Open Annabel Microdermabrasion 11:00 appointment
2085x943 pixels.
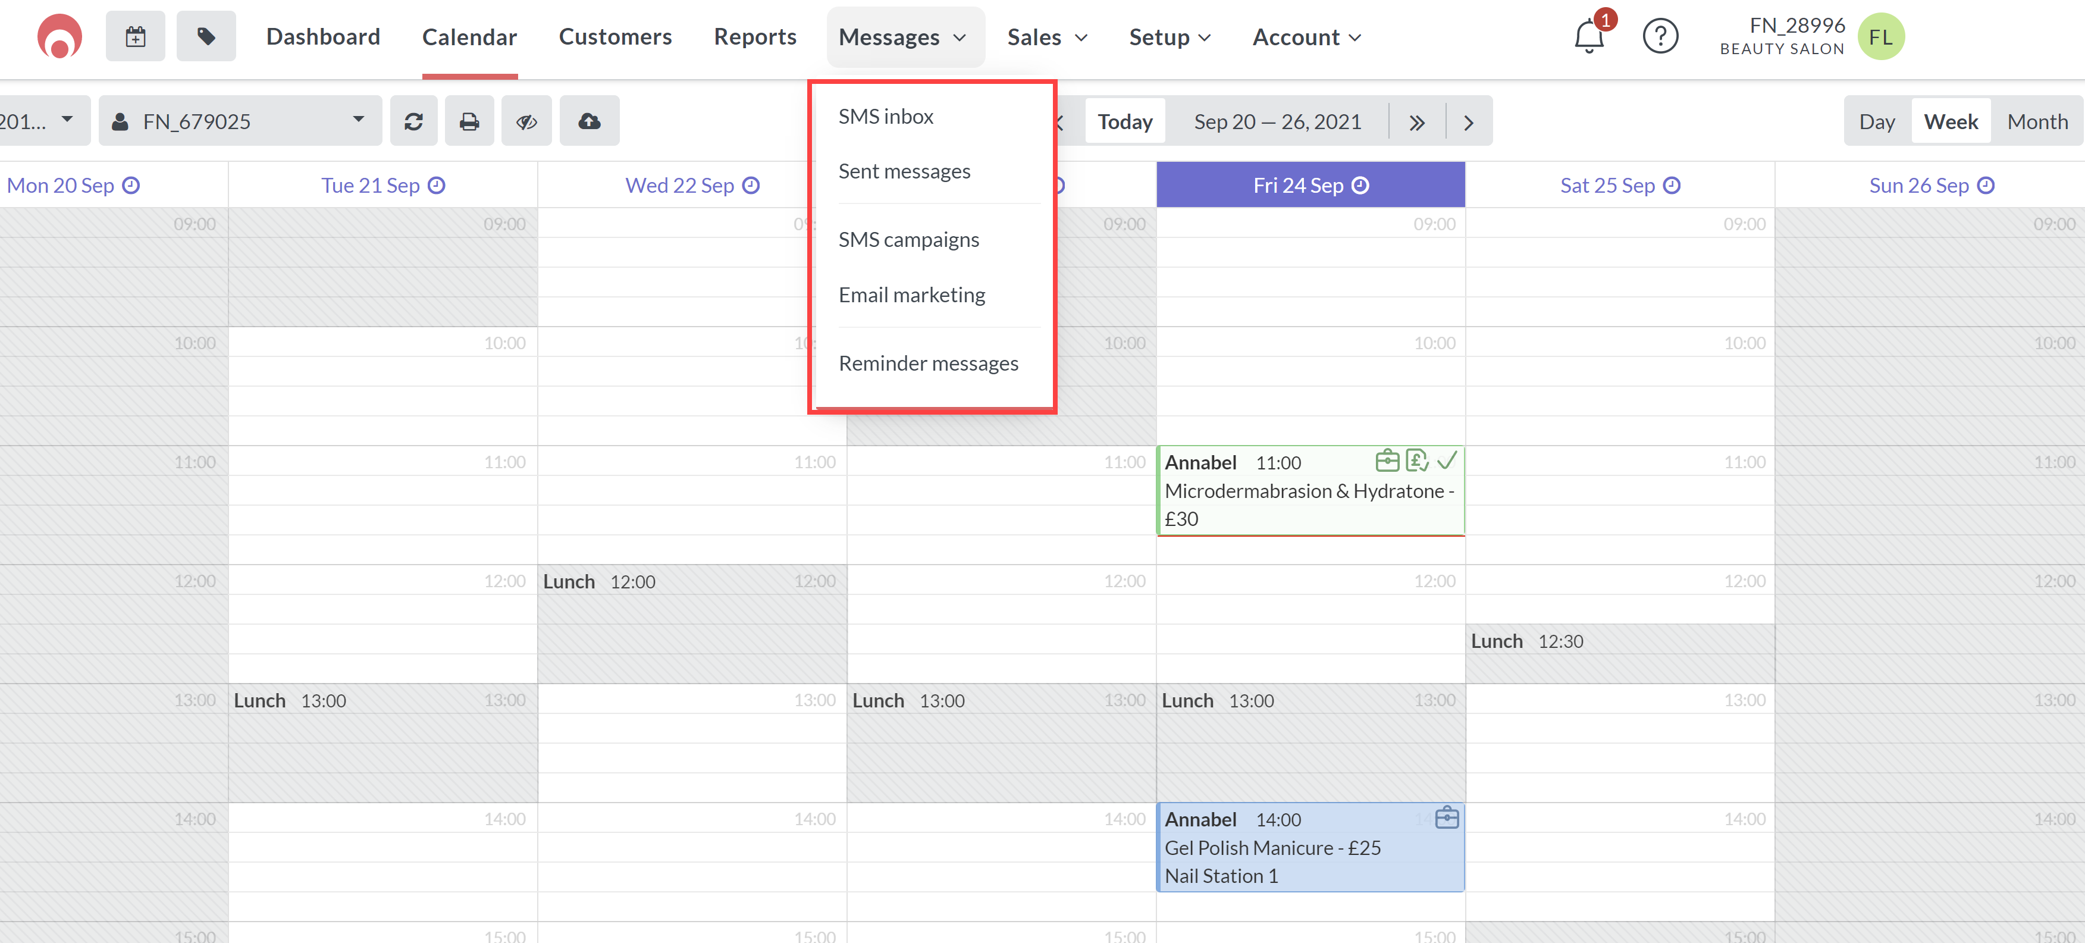[1310, 490]
